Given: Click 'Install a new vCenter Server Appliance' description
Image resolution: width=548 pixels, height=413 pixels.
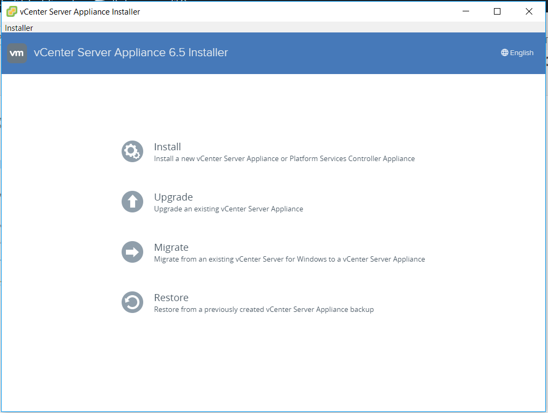Looking at the screenshot, I should tap(284, 159).
